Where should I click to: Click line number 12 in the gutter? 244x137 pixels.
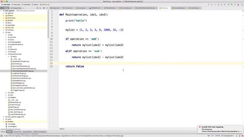pyautogui.click(x=51, y=45)
